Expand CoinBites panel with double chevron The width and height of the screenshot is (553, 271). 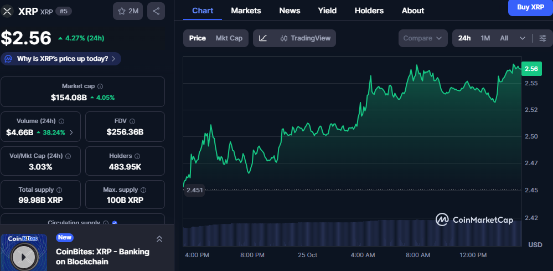159,239
